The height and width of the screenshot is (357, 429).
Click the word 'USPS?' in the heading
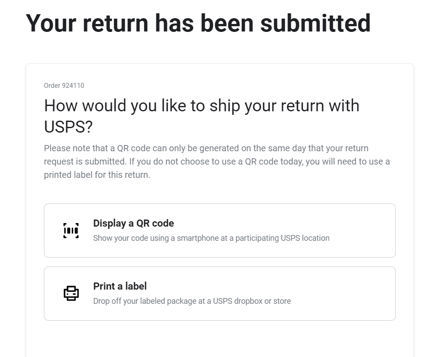coord(68,127)
